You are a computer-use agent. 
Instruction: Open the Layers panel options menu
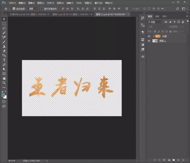coord(187,16)
